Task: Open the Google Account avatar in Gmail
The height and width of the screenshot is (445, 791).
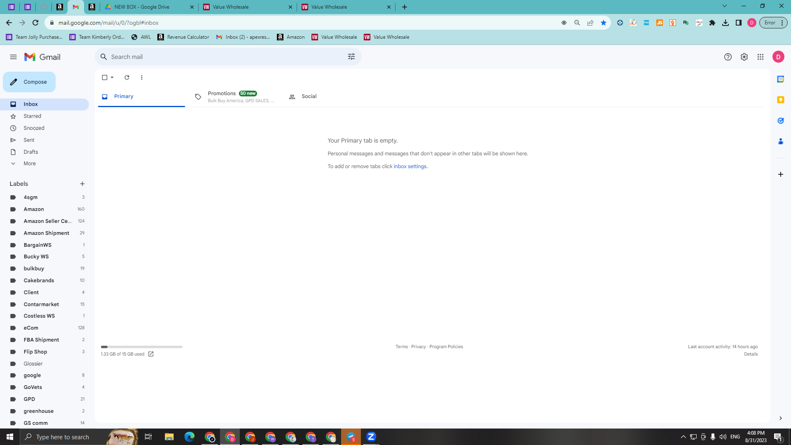Action: pos(778,57)
